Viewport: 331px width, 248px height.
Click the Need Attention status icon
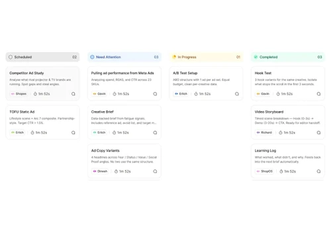pos(92,57)
